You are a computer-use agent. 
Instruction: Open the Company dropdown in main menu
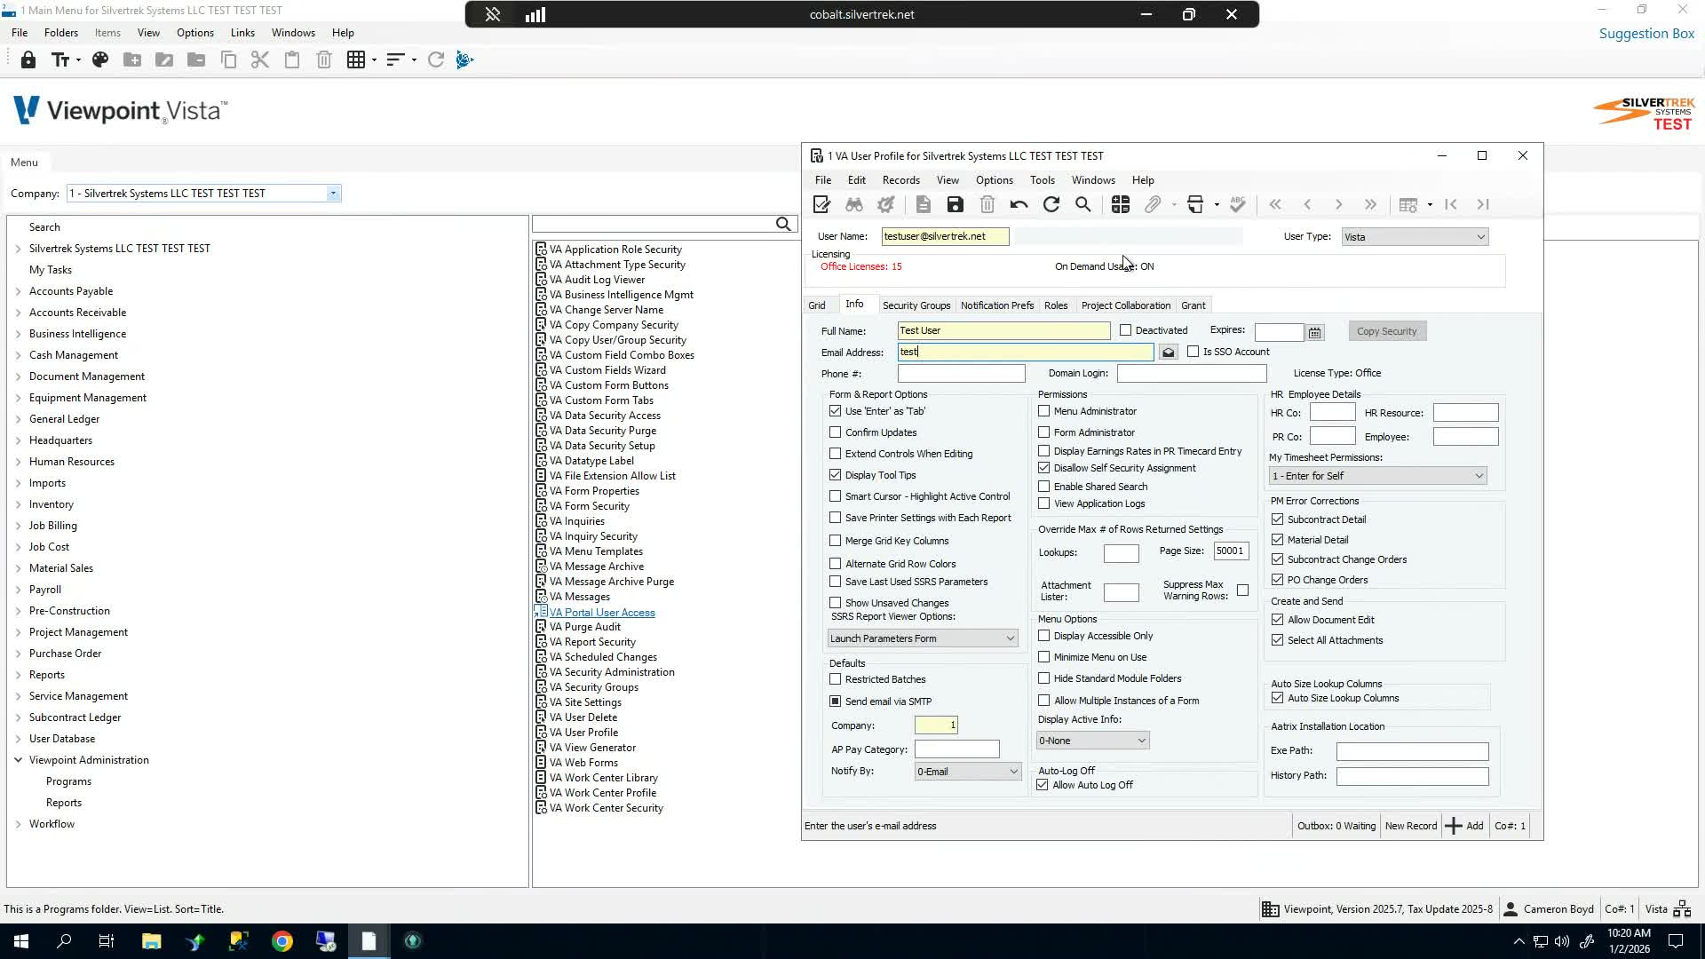333,194
